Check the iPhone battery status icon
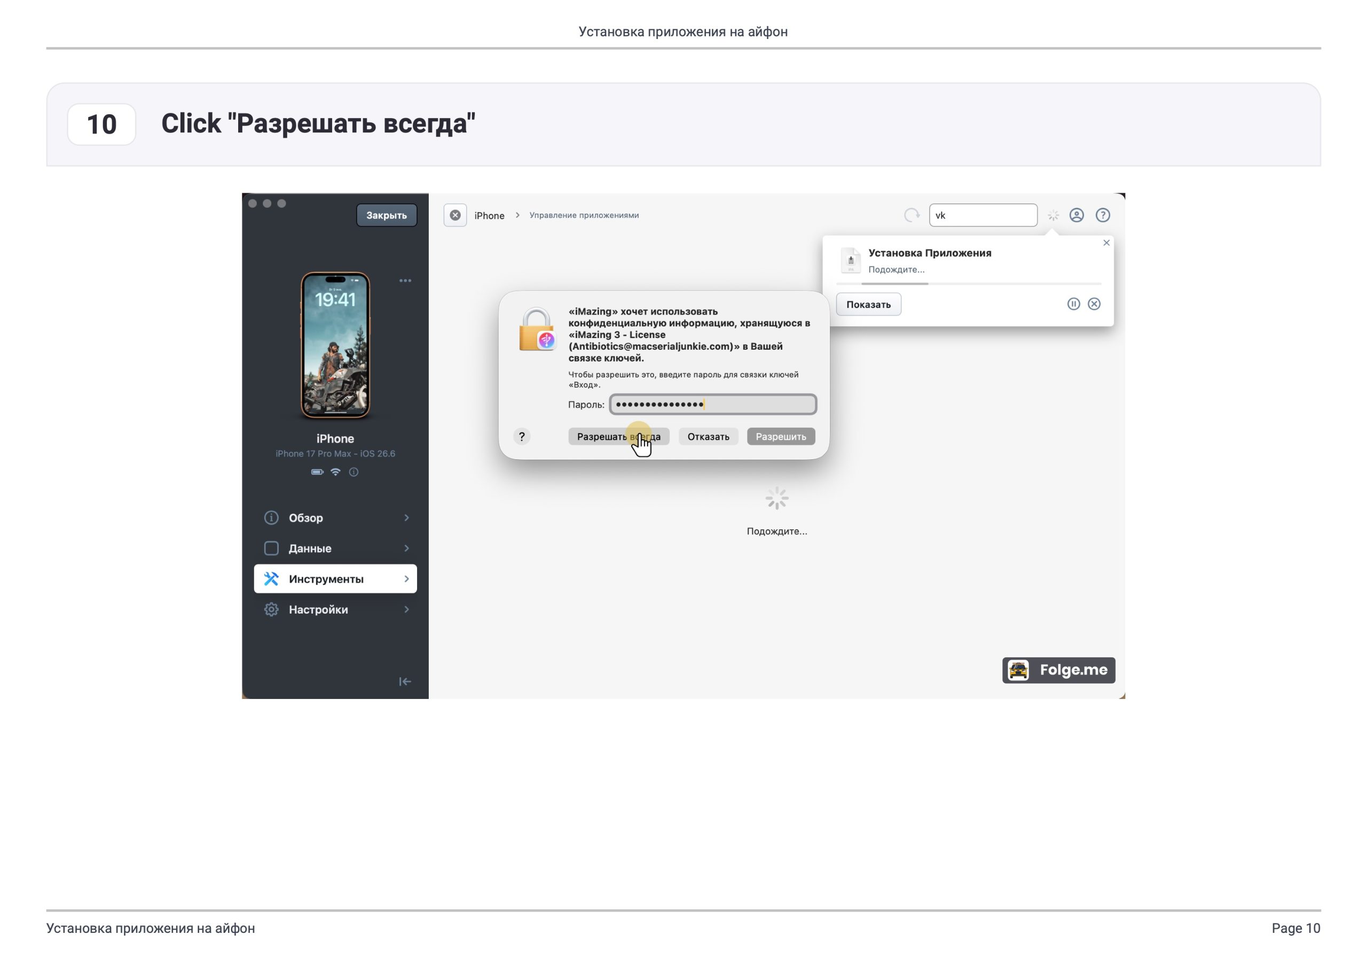Viewport: 1367px width, 966px height. (317, 472)
